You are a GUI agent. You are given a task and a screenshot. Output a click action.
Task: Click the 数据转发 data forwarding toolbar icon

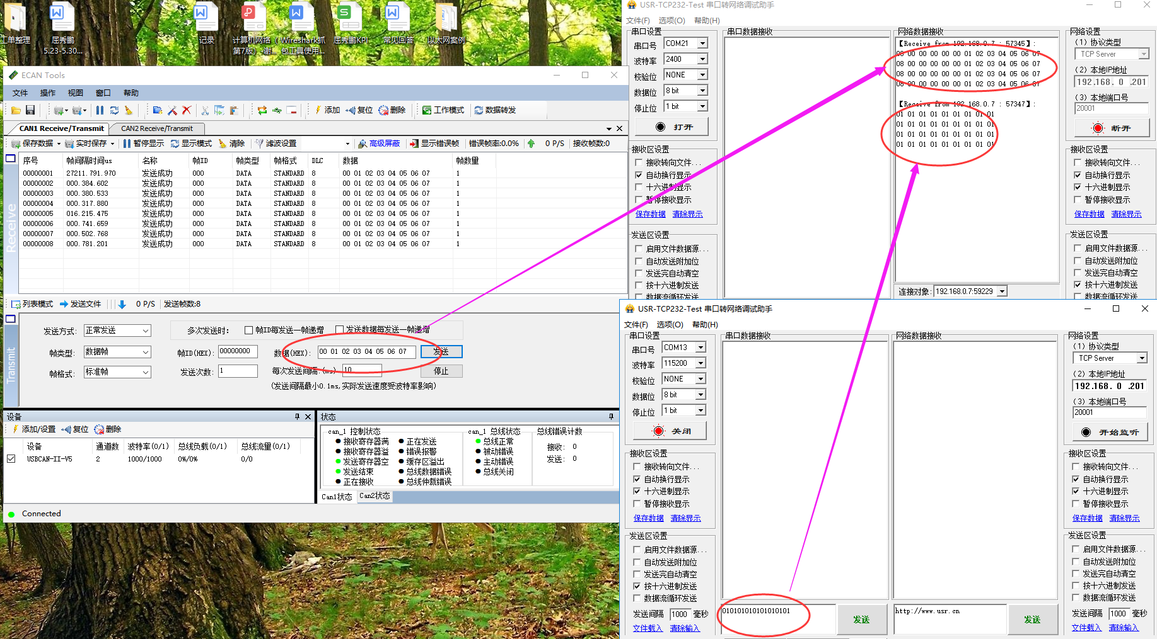click(495, 110)
